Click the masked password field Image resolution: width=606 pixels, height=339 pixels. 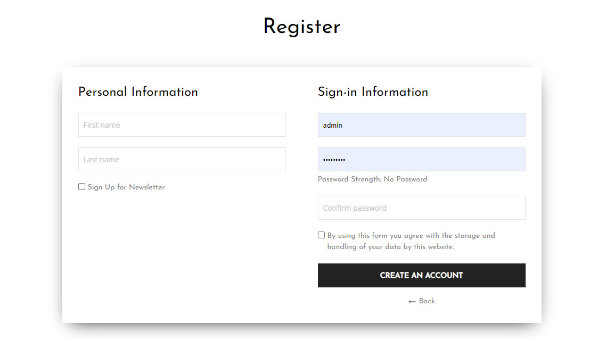pos(421,160)
